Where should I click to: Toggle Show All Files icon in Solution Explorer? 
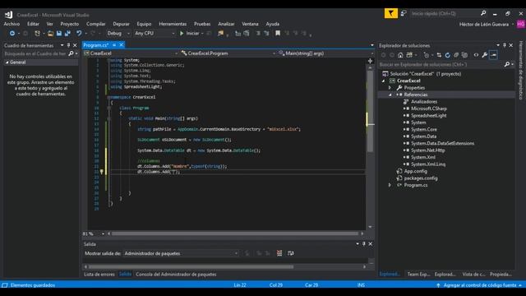464,55
